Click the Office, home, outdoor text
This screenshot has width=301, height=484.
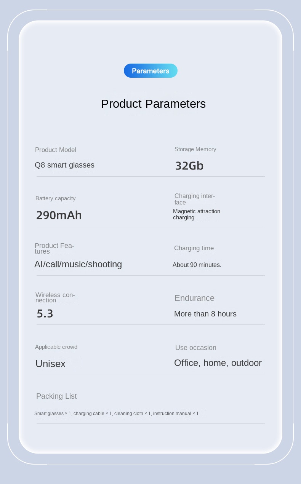coord(218,363)
